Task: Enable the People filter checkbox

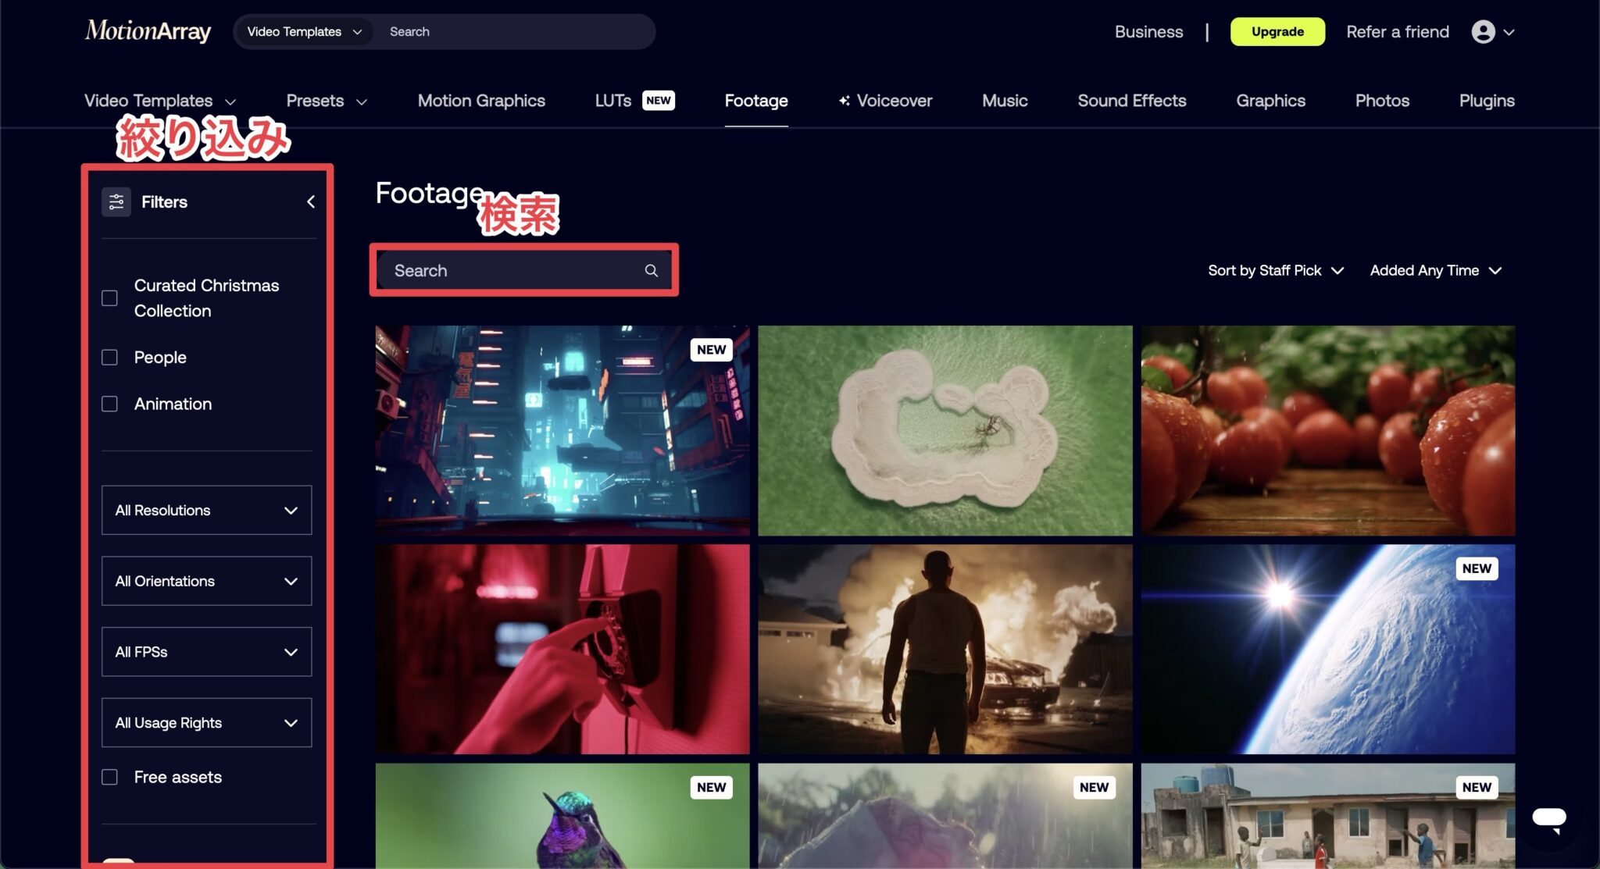Action: 110,358
